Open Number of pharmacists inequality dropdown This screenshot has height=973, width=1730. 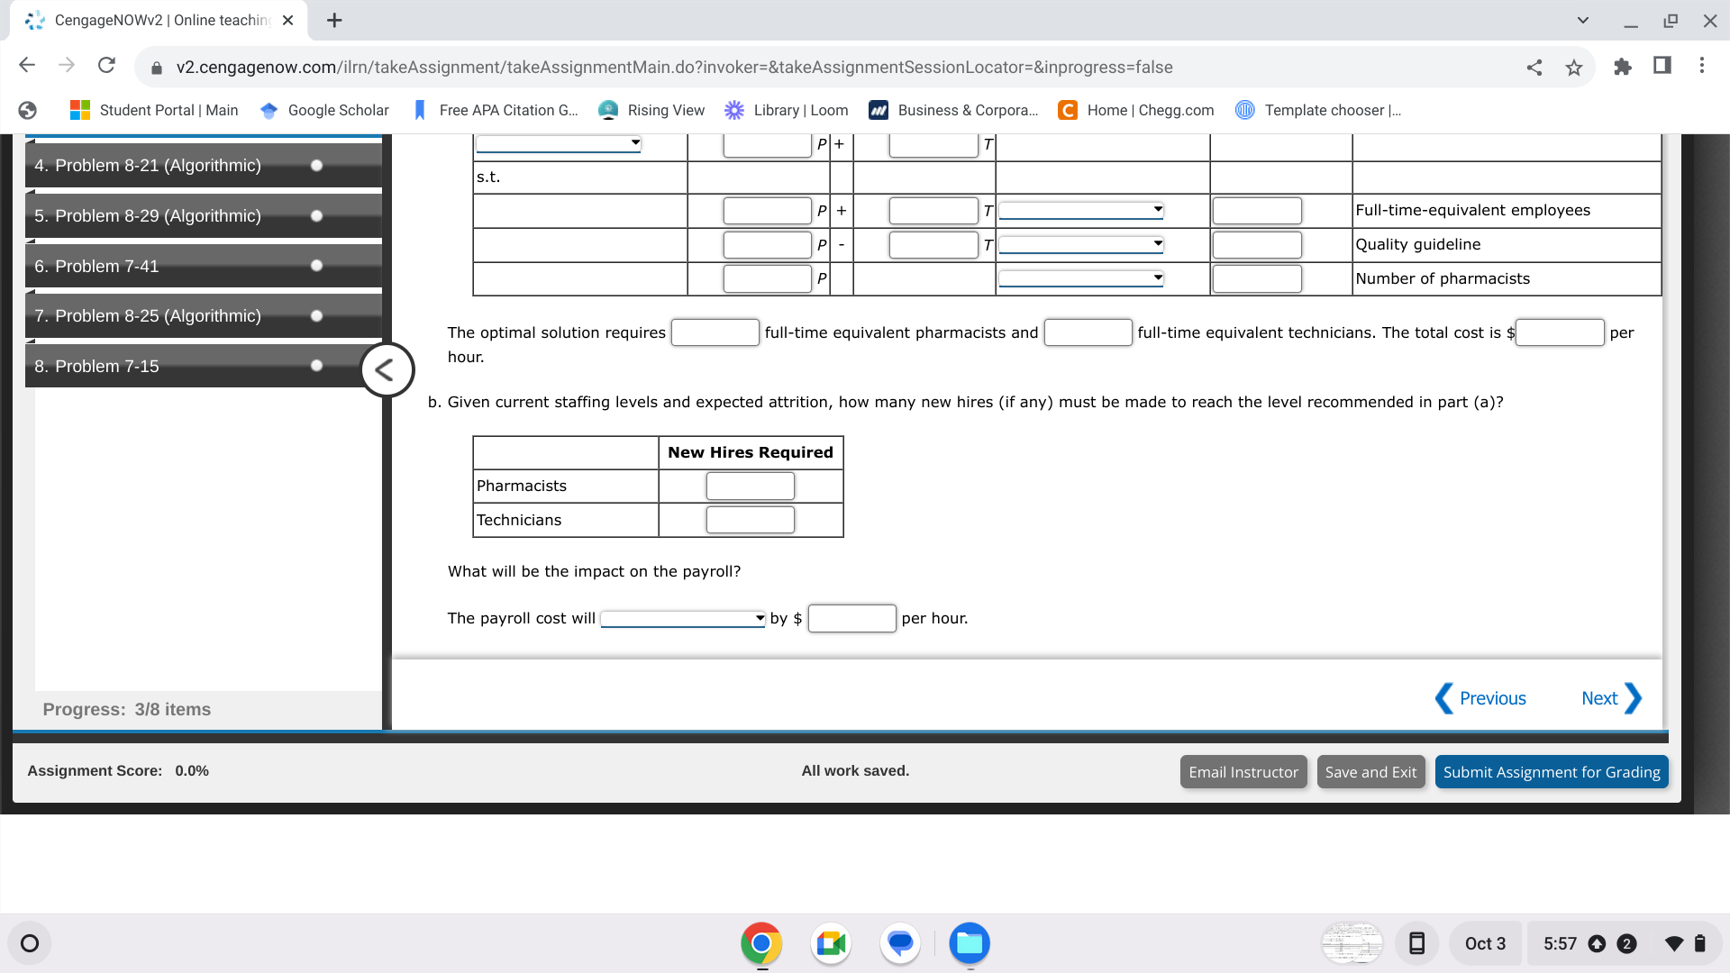[x=1080, y=278]
